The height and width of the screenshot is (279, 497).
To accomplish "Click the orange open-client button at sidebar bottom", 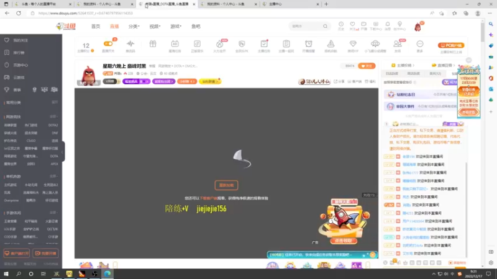I will pos(17,254).
